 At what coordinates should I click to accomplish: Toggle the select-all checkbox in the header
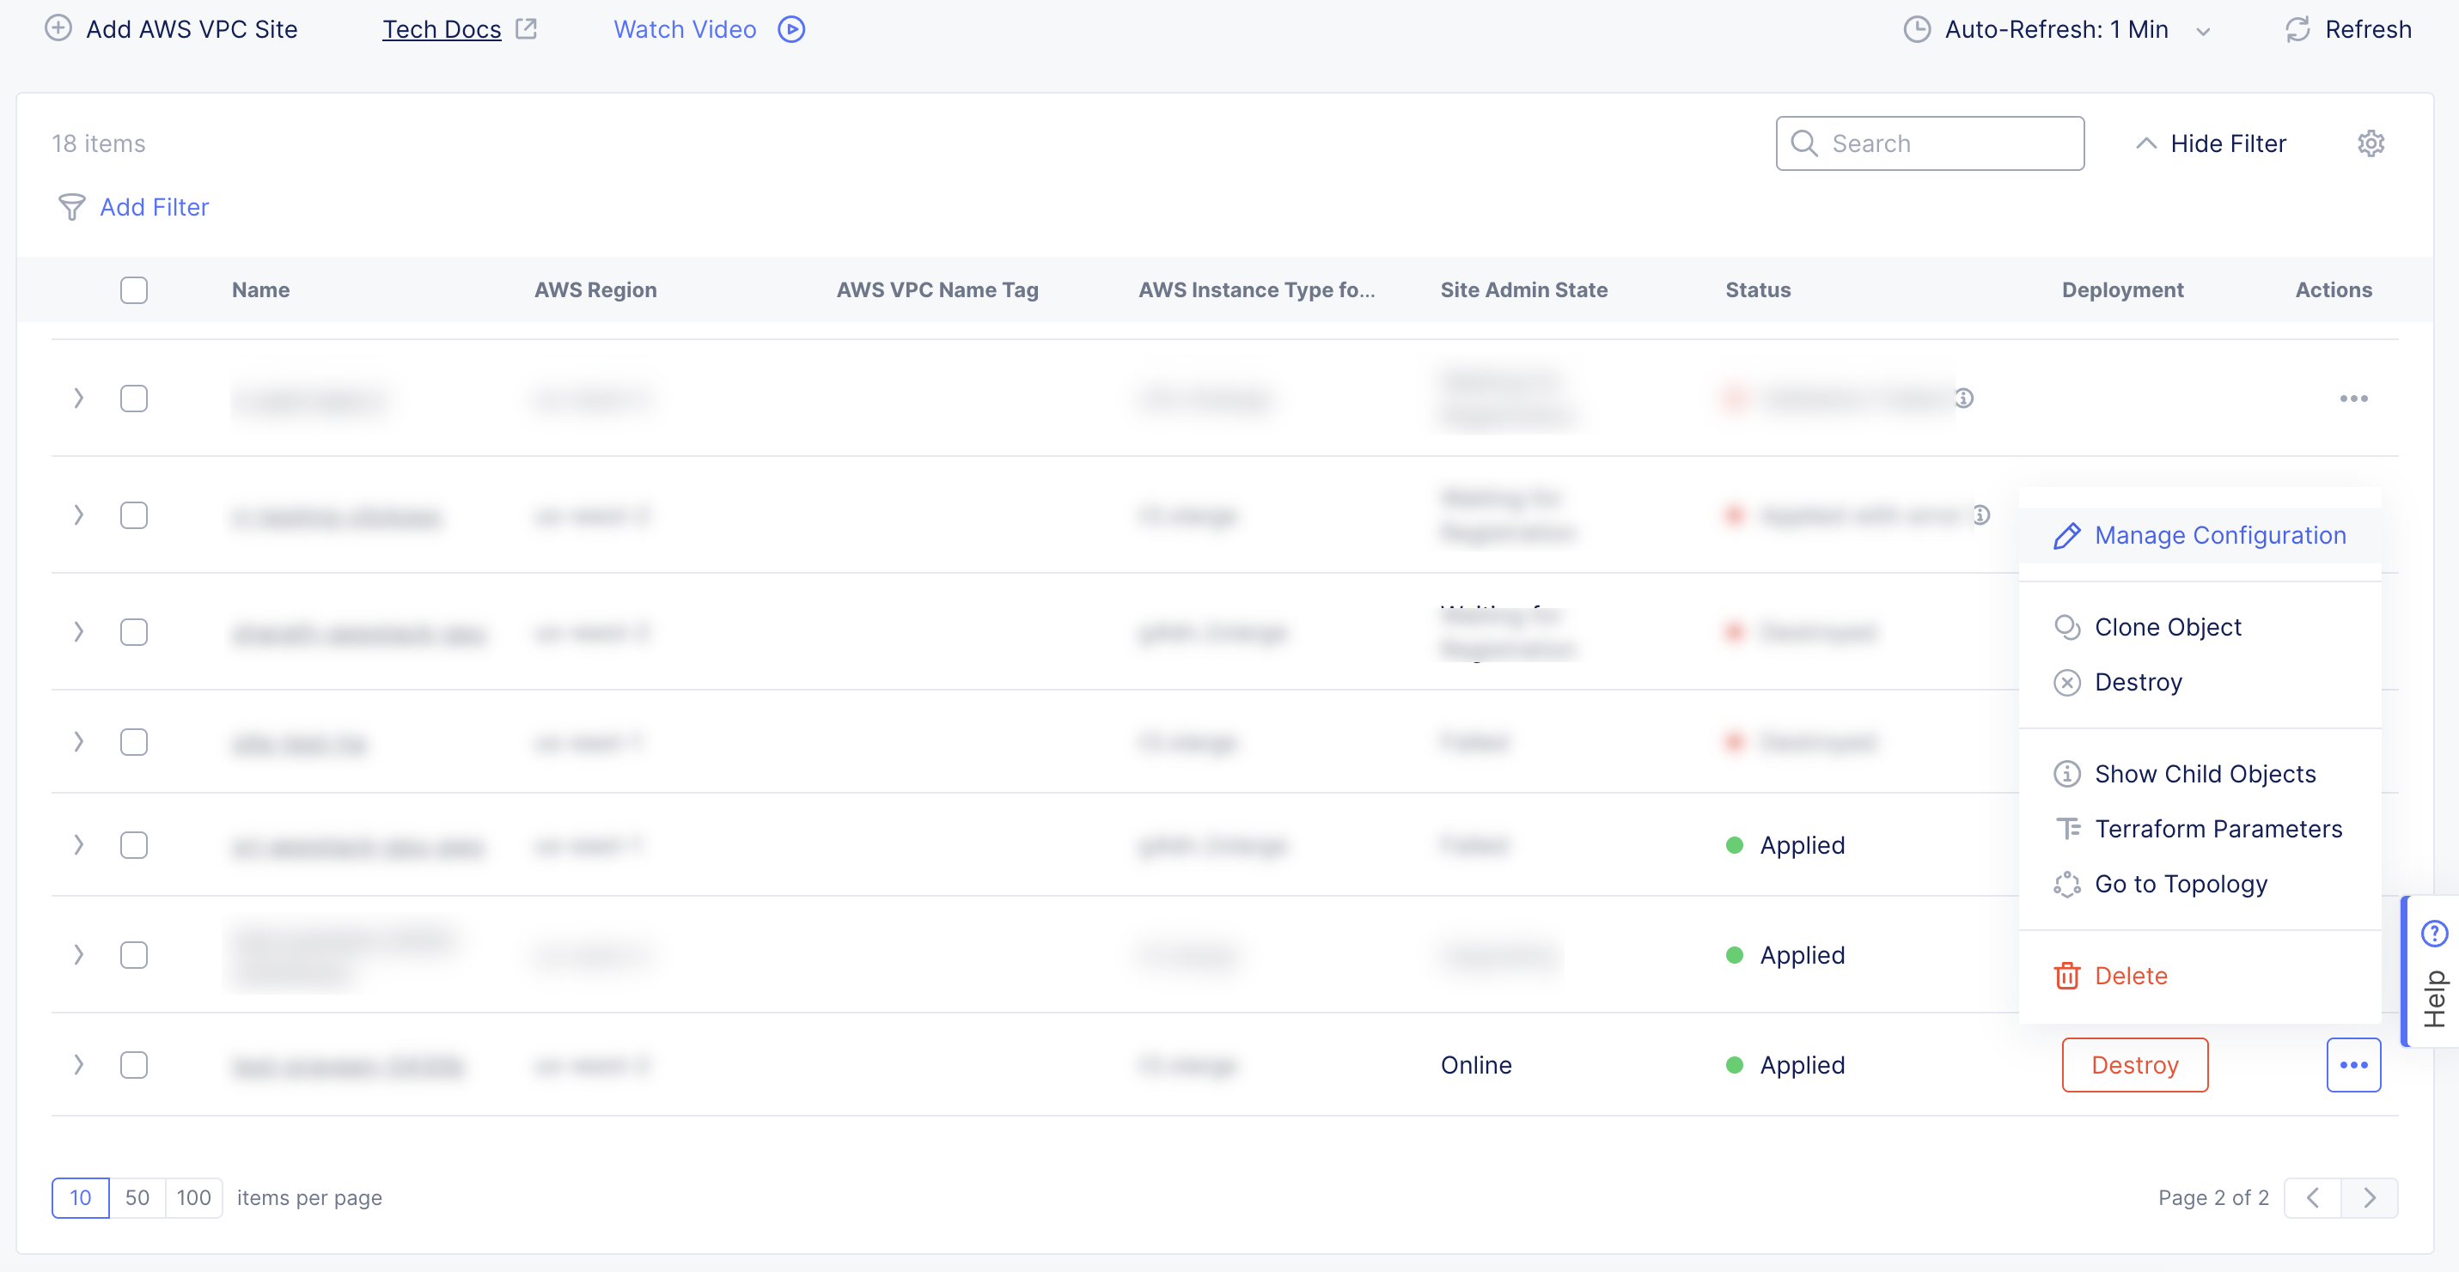(134, 290)
